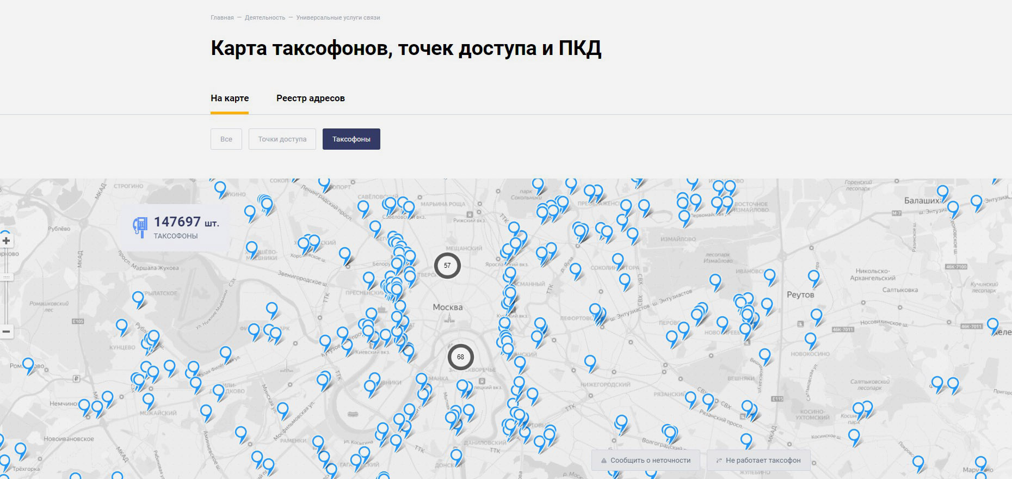Open the cluster marker labeled 57
Image resolution: width=1012 pixels, height=479 pixels.
pos(447,266)
